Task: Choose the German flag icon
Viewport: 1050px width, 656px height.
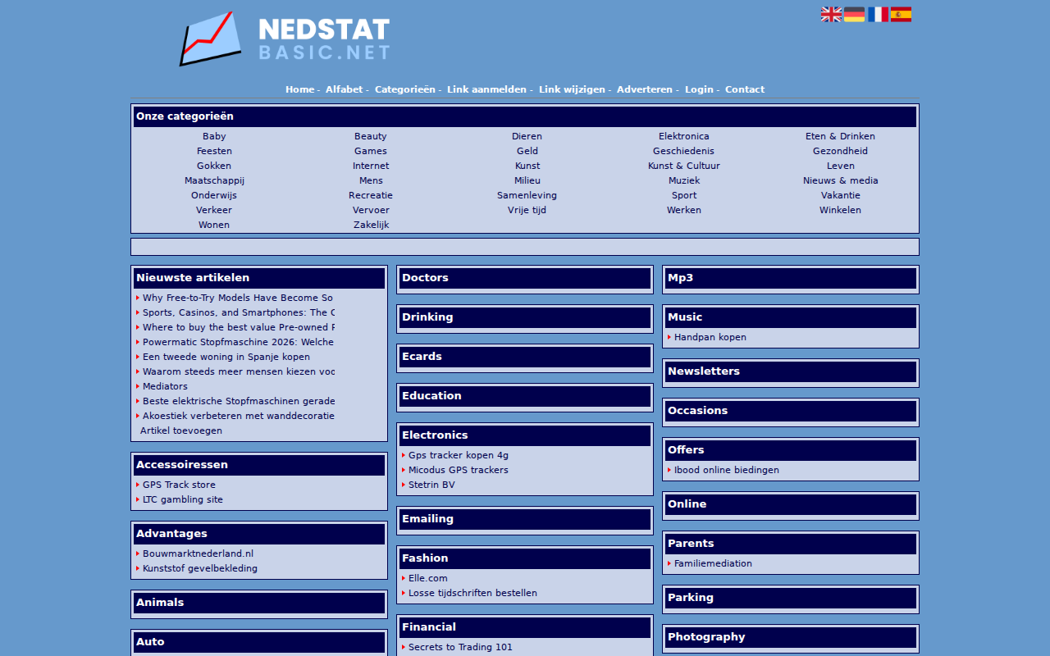Action: coord(854,15)
